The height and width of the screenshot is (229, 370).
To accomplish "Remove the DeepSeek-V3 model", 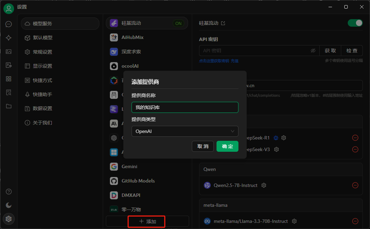I will pos(355,149).
